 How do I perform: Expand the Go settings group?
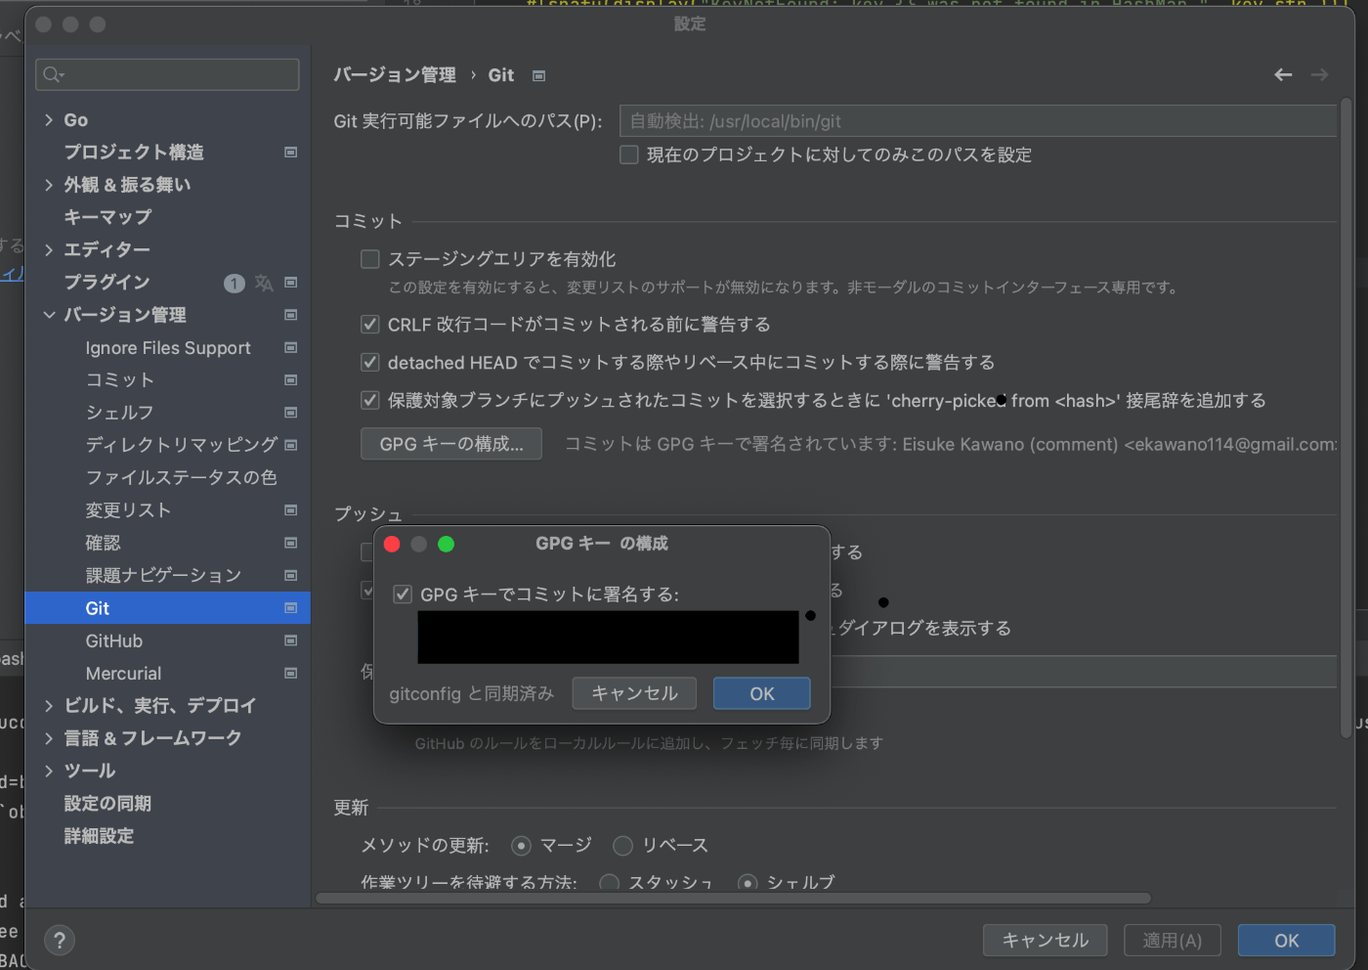pos(49,120)
